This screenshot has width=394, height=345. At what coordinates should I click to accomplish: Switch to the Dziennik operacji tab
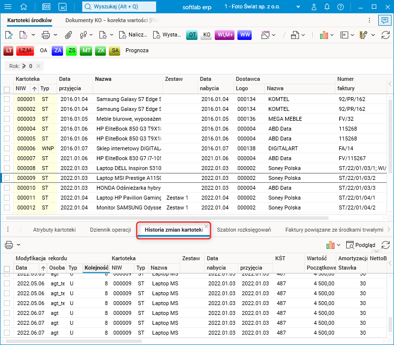click(x=110, y=230)
